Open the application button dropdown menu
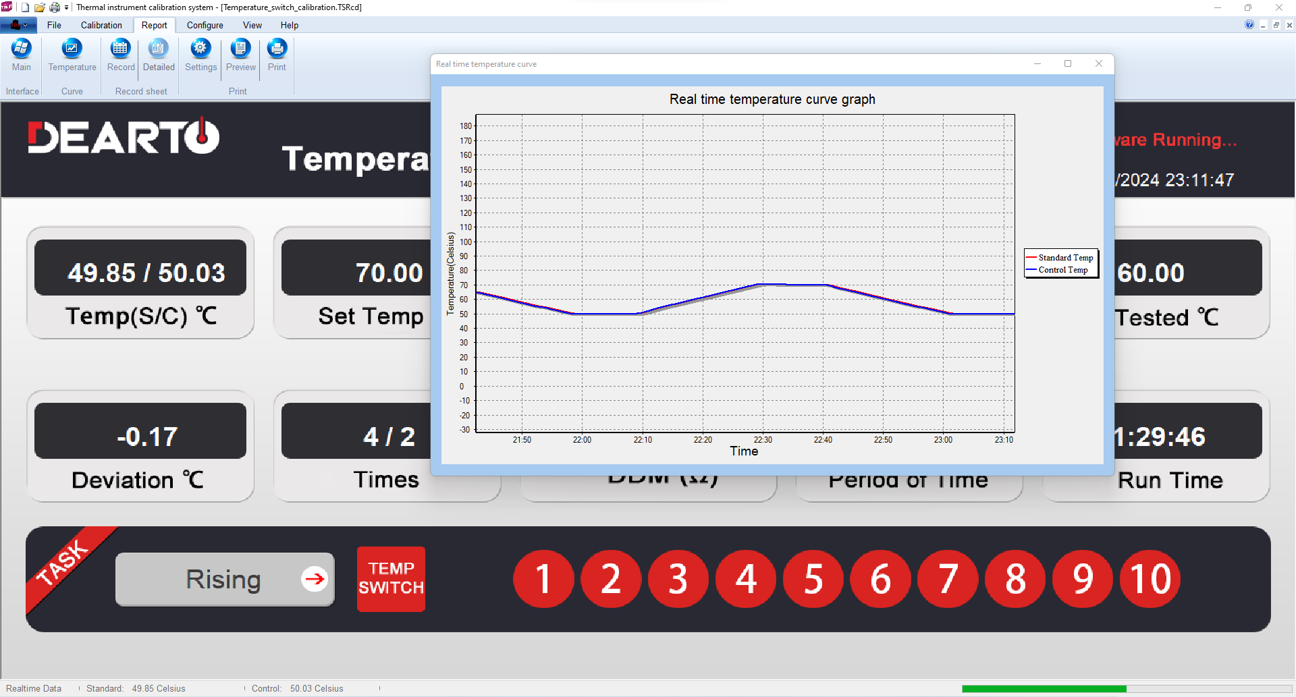Viewport: 1296px width, 697px height. click(x=19, y=25)
